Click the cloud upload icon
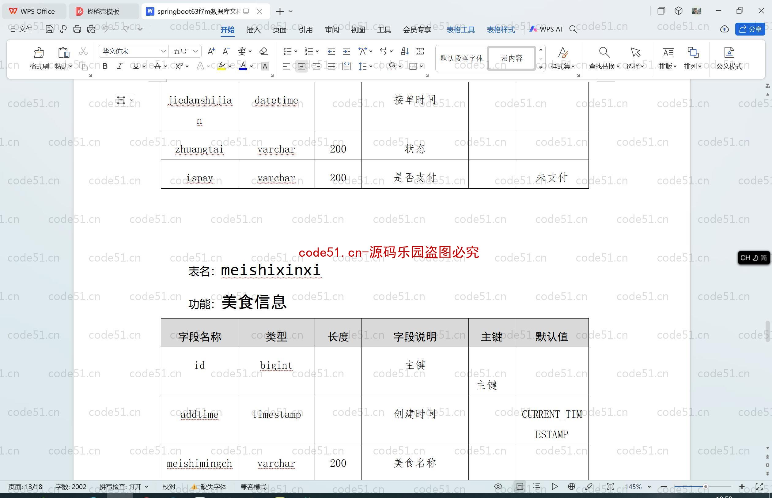The image size is (772, 498). [x=725, y=29]
